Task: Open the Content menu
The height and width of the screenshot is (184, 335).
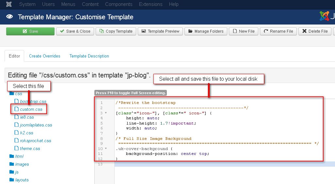Action: point(90,4)
